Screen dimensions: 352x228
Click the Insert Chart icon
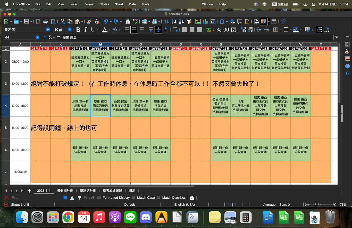(205, 22)
